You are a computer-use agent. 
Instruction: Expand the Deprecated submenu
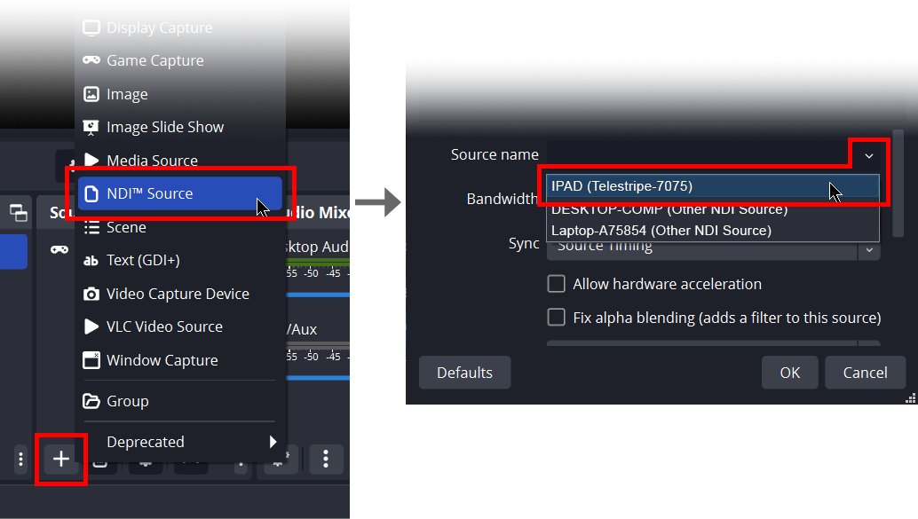click(x=272, y=442)
